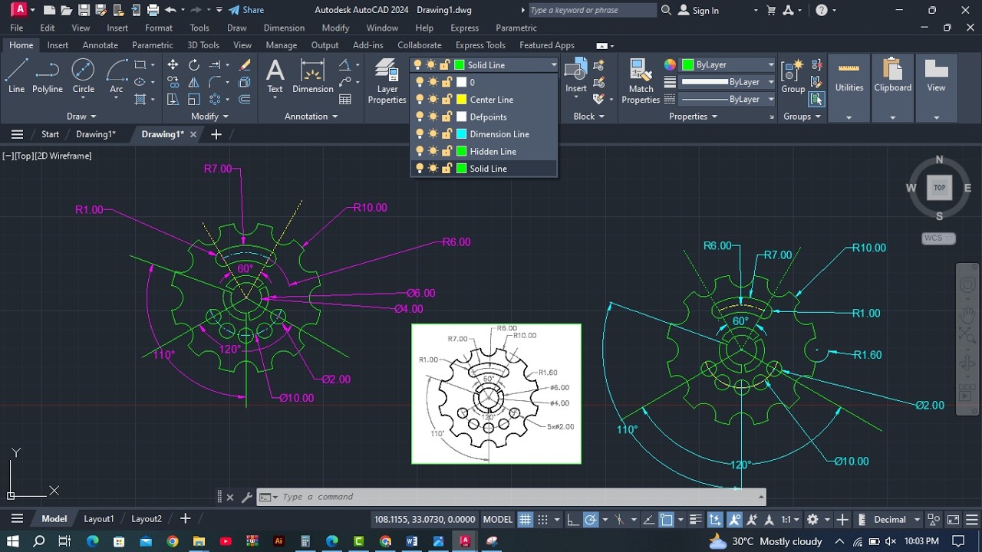
Task: Open Microsoft Word from the taskbar
Action: pyautogui.click(x=412, y=541)
